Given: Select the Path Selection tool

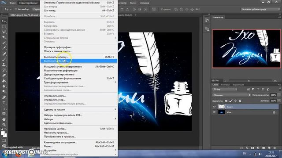Looking at the screenshot, I should tap(4, 108).
